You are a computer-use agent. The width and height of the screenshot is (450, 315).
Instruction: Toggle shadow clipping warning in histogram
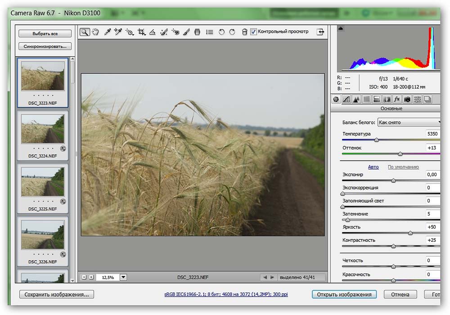tap(340, 28)
